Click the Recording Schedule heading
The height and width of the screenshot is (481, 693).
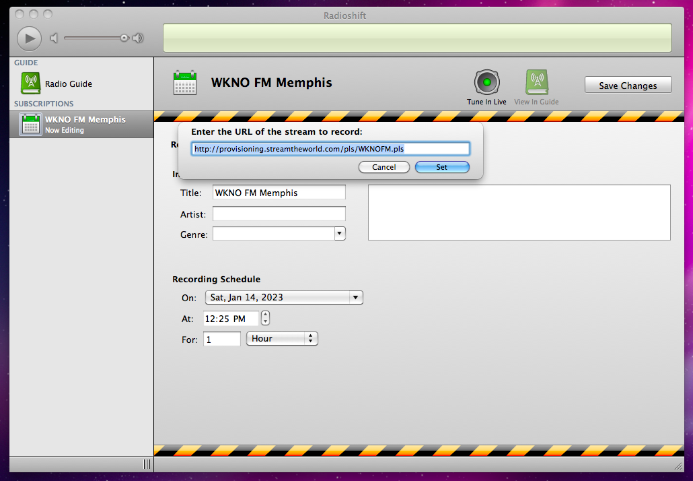point(216,279)
